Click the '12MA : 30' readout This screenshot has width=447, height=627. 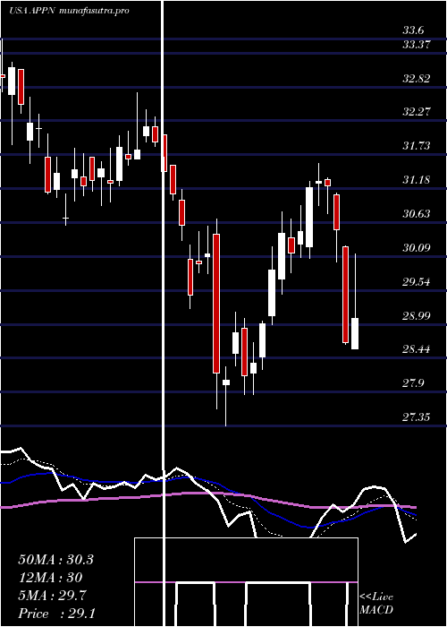pos(50,578)
